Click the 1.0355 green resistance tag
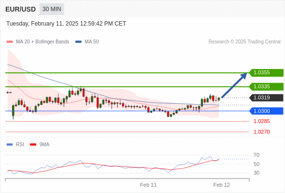Screen dimensions: 285x193 point(266,73)
